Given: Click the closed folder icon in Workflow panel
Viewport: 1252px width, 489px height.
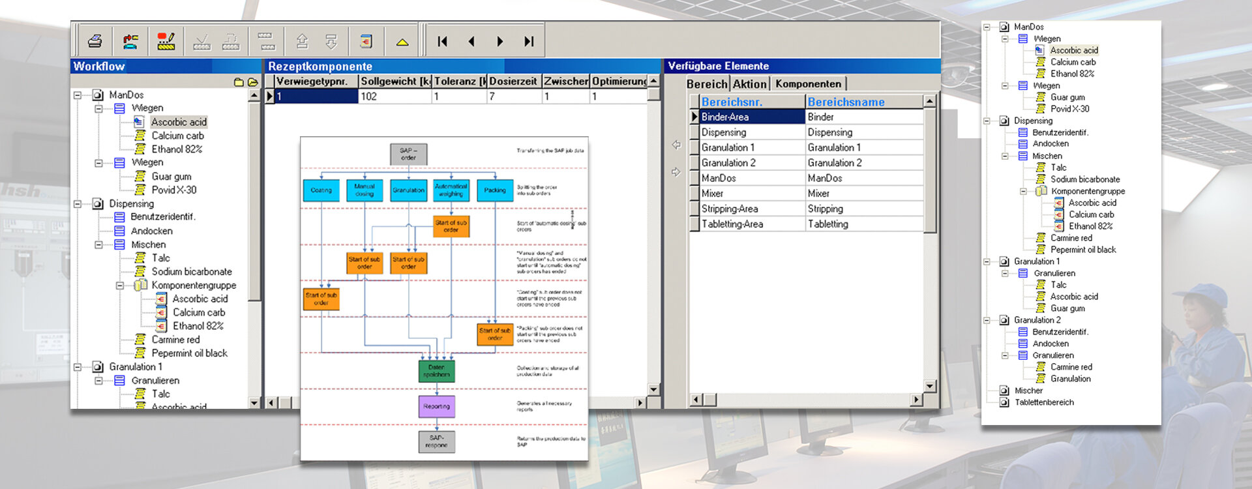Looking at the screenshot, I should tap(239, 82).
